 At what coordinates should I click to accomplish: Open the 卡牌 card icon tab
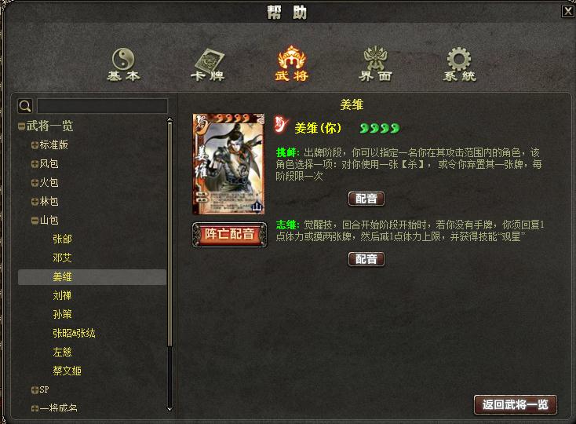(x=208, y=64)
